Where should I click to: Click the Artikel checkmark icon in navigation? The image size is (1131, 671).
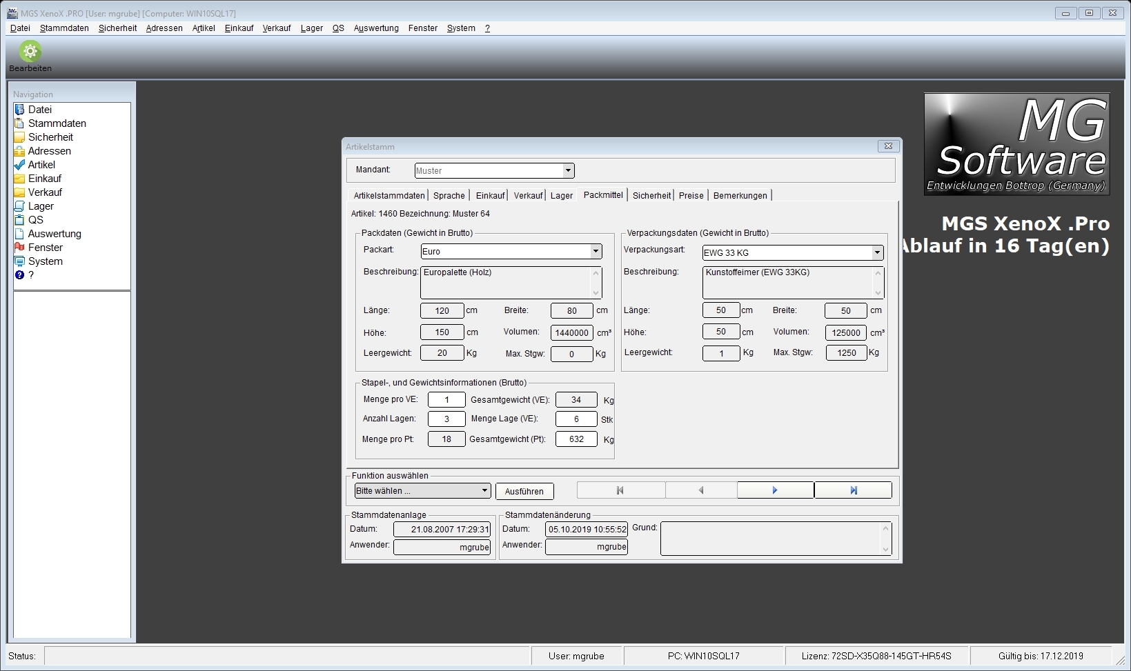pyautogui.click(x=19, y=165)
